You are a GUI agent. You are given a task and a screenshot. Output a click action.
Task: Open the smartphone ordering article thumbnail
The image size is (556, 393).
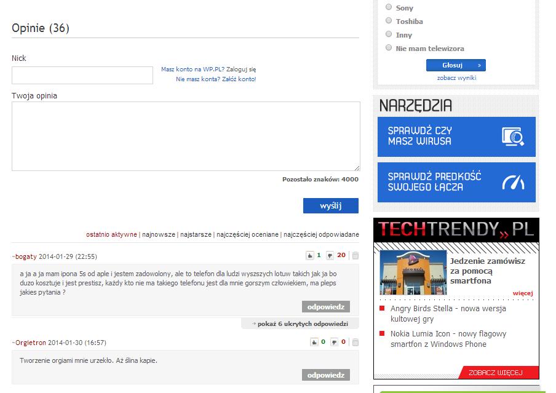click(413, 272)
